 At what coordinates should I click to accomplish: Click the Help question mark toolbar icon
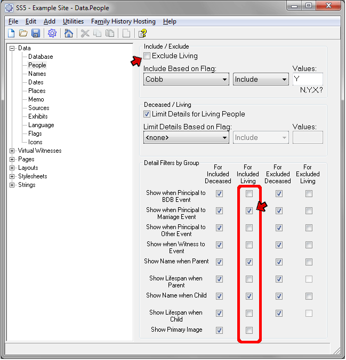pos(142,33)
